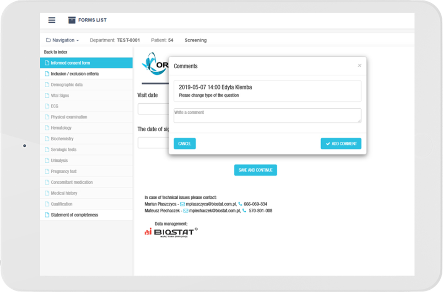Click the Screening visit label
The height and width of the screenshot is (292, 443).
(195, 40)
